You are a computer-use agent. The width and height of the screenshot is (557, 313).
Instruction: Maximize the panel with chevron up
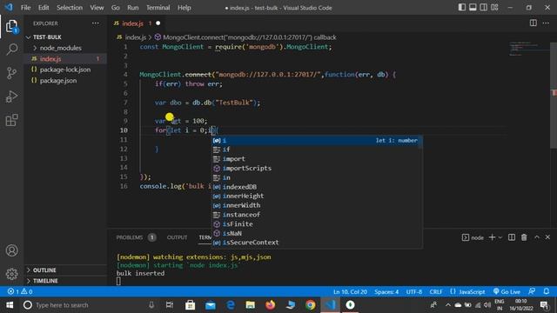(x=537, y=237)
